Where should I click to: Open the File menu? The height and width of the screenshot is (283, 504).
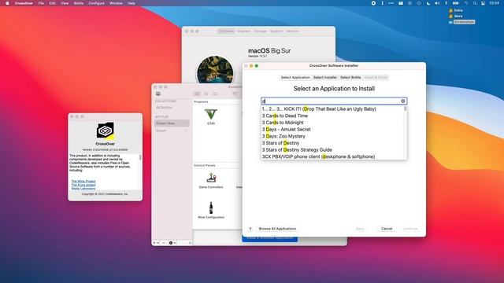click(41, 3)
